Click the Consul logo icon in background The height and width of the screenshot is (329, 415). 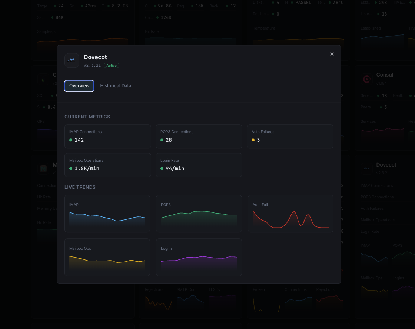pos(367,79)
